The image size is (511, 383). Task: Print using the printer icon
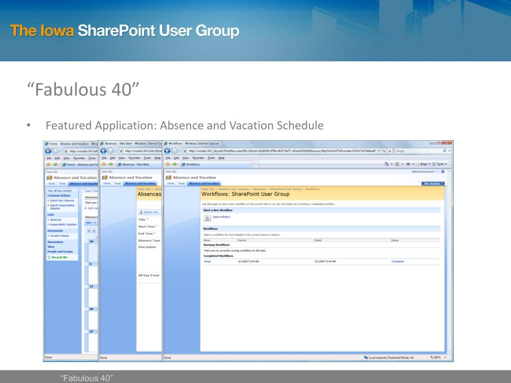(x=408, y=164)
